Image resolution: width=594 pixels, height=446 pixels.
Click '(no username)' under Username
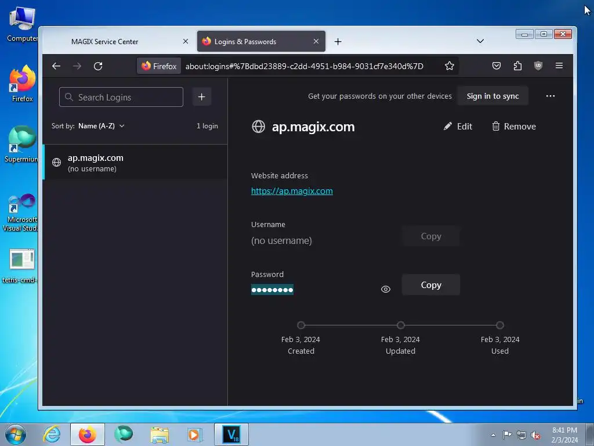click(281, 240)
